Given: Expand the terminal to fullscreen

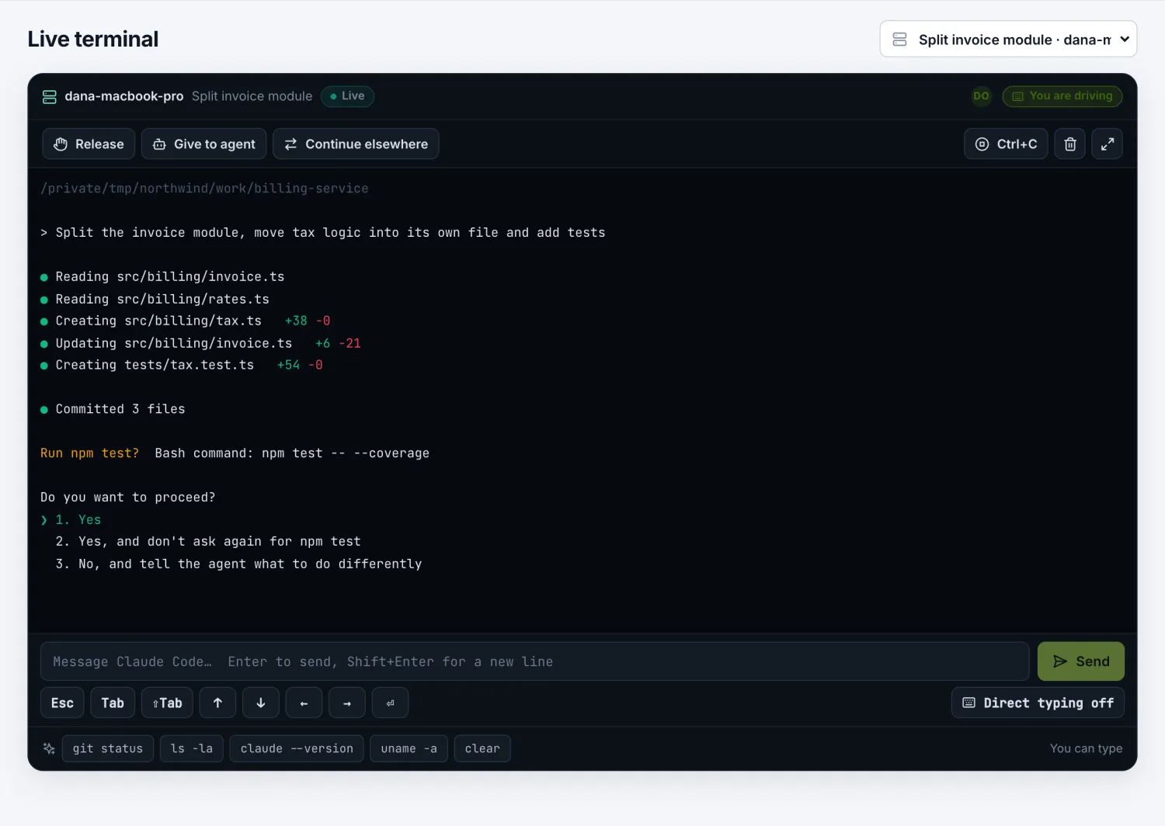Looking at the screenshot, I should (1107, 144).
